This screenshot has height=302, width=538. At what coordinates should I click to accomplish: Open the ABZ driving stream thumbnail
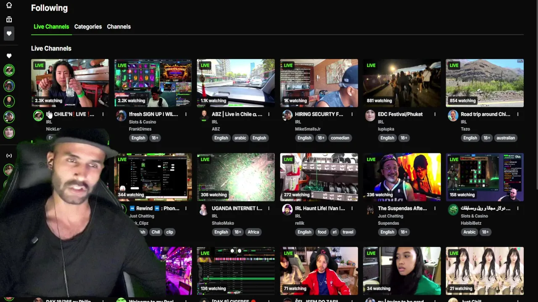pos(236,83)
